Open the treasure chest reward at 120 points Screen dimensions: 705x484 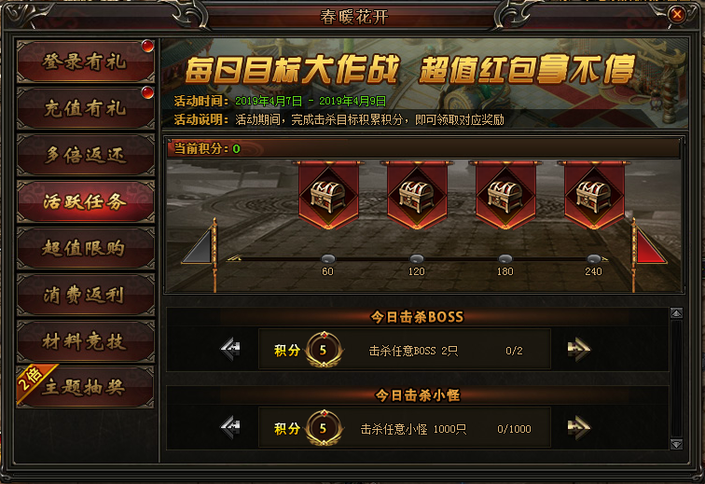pos(417,197)
